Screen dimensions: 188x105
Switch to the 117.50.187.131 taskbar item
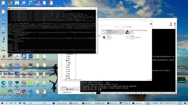coord(125,103)
